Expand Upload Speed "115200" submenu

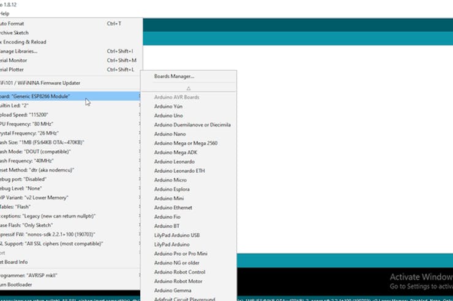[x=71, y=115]
